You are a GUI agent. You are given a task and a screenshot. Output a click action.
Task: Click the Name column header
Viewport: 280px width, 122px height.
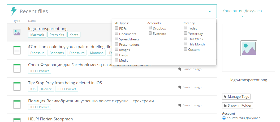tap(32, 21)
